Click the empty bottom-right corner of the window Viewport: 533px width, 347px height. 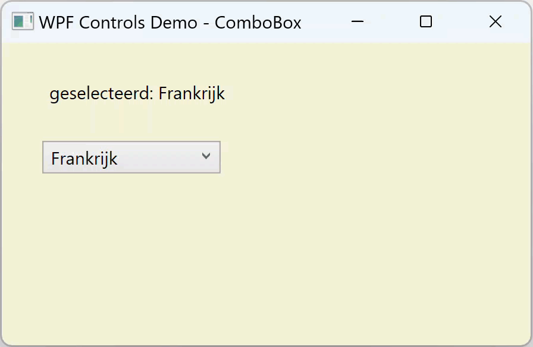click(506, 324)
